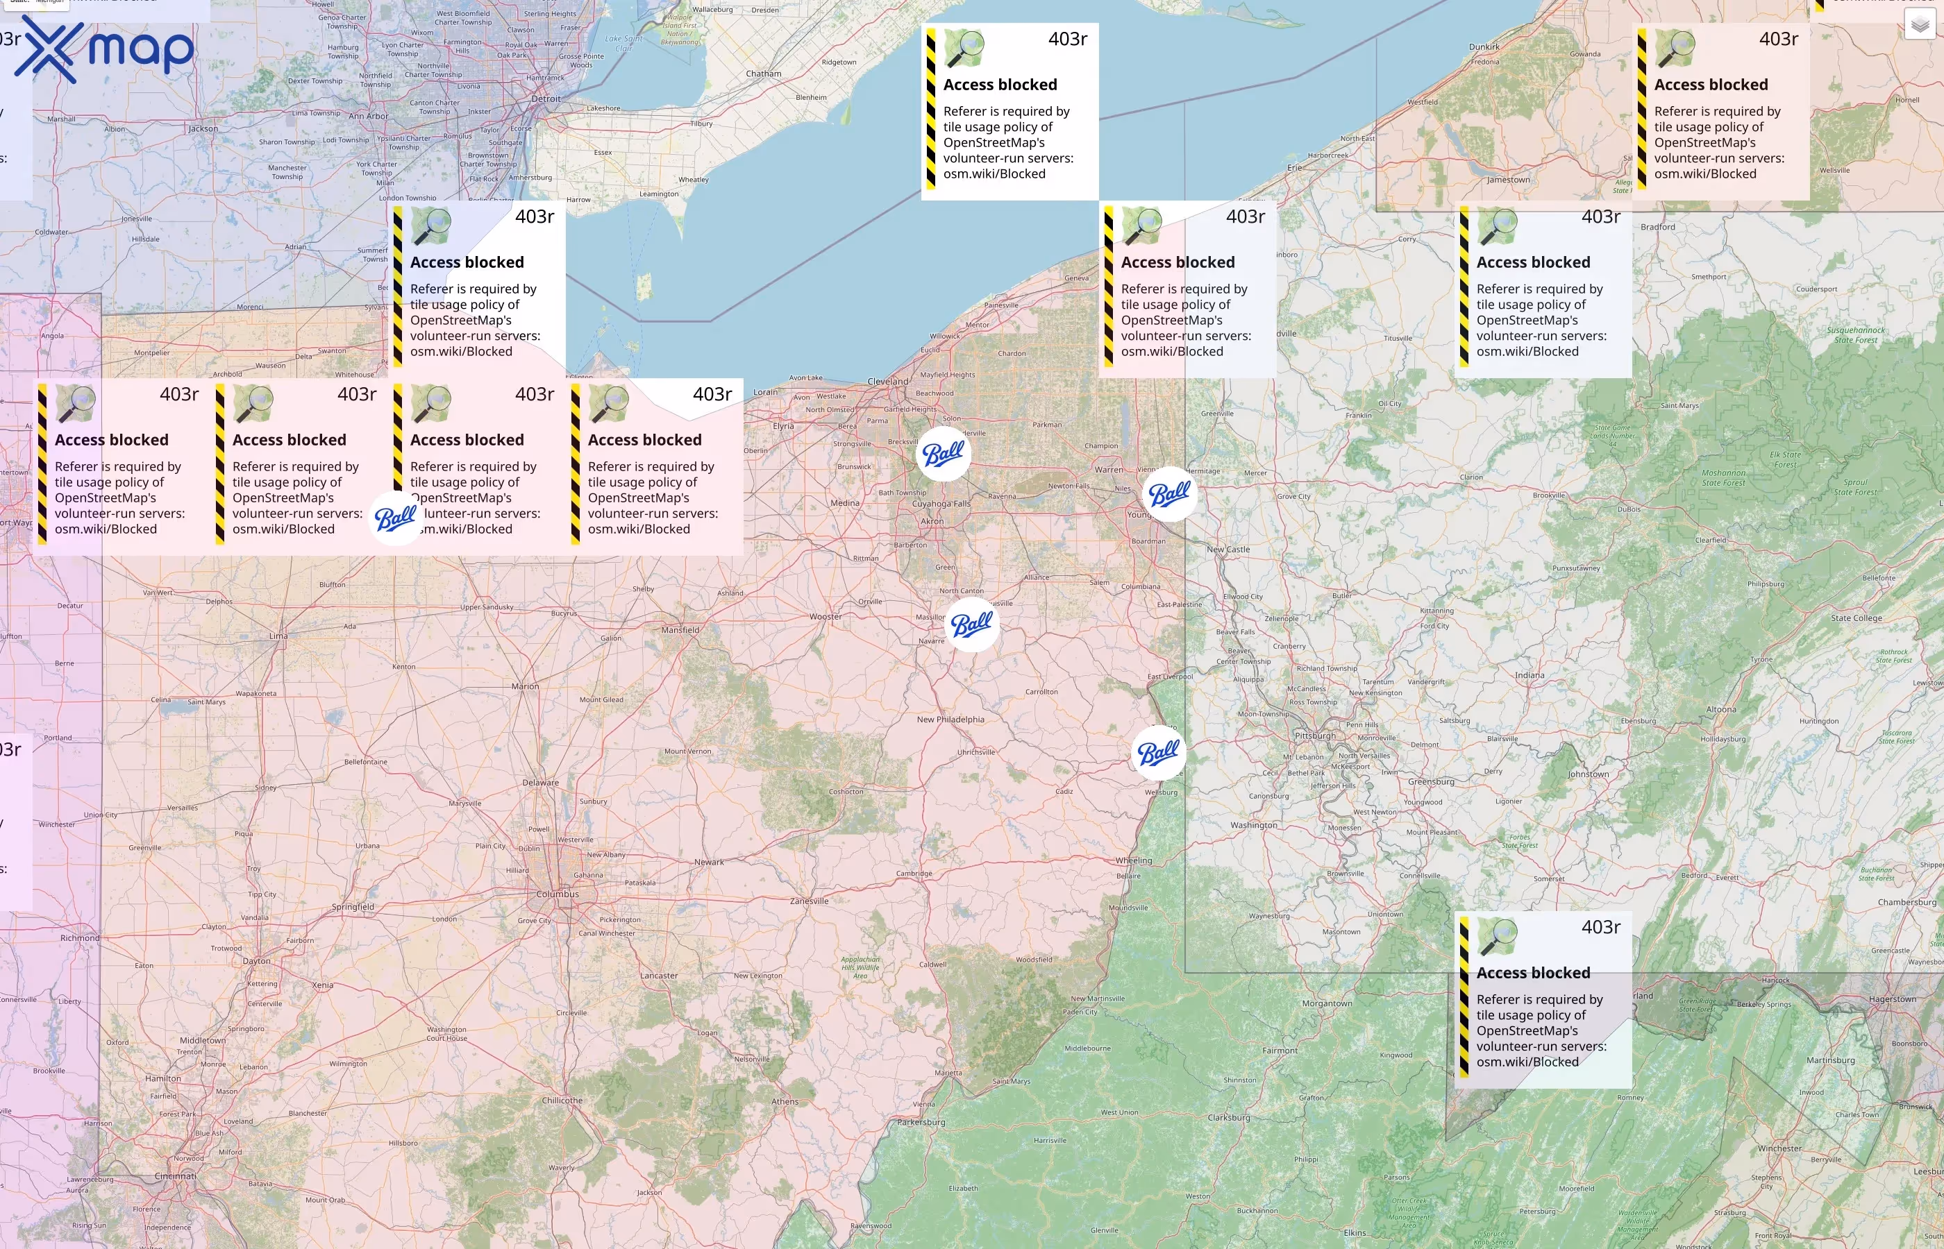The width and height of the screenshot is (1944, 1249).
Task: Click the New Castle label
Action: (1227, 550)
